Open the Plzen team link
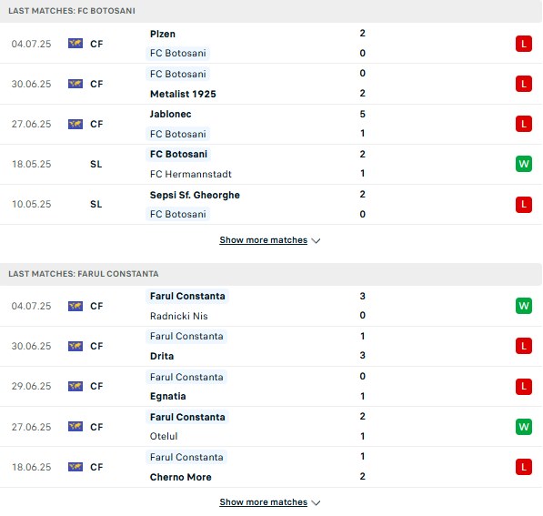 [x=163, y=34]
